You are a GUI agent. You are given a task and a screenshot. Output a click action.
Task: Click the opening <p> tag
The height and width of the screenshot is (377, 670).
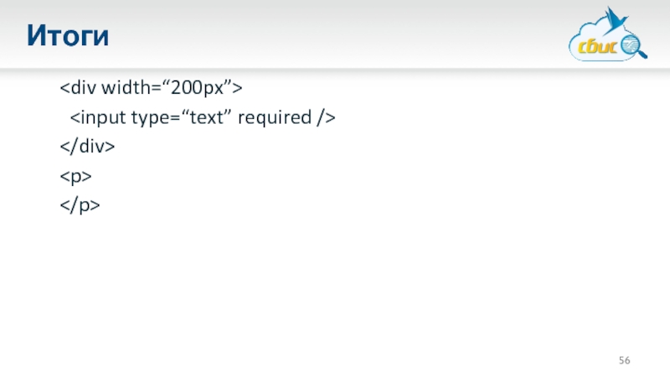[x=75, y=177]
